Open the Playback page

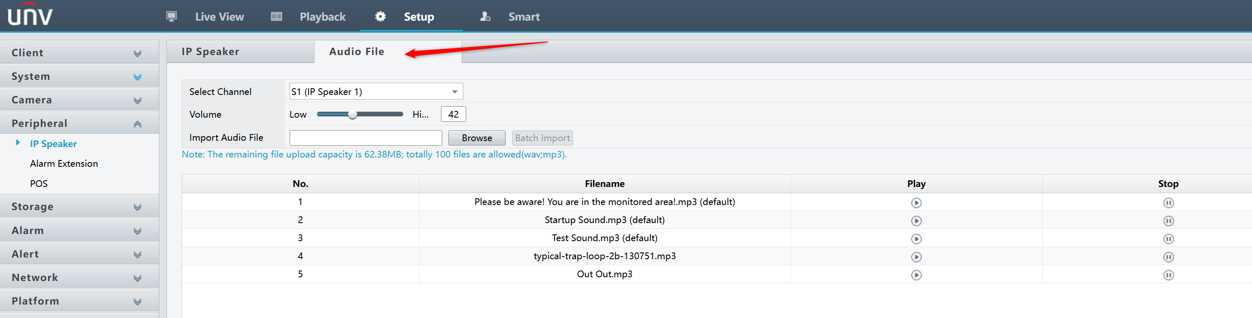coord(323,16)
